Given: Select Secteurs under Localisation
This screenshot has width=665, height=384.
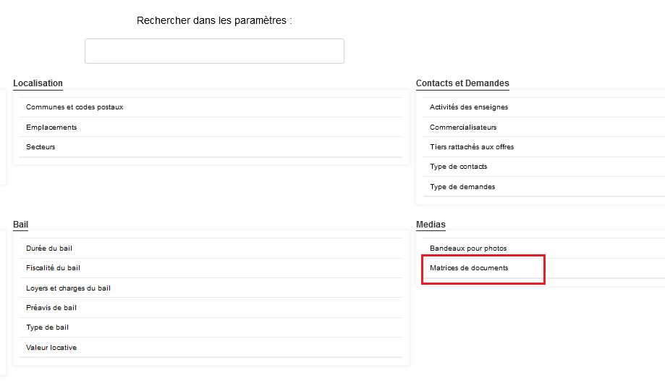Looking at the screenshot, I should (41, 147).
